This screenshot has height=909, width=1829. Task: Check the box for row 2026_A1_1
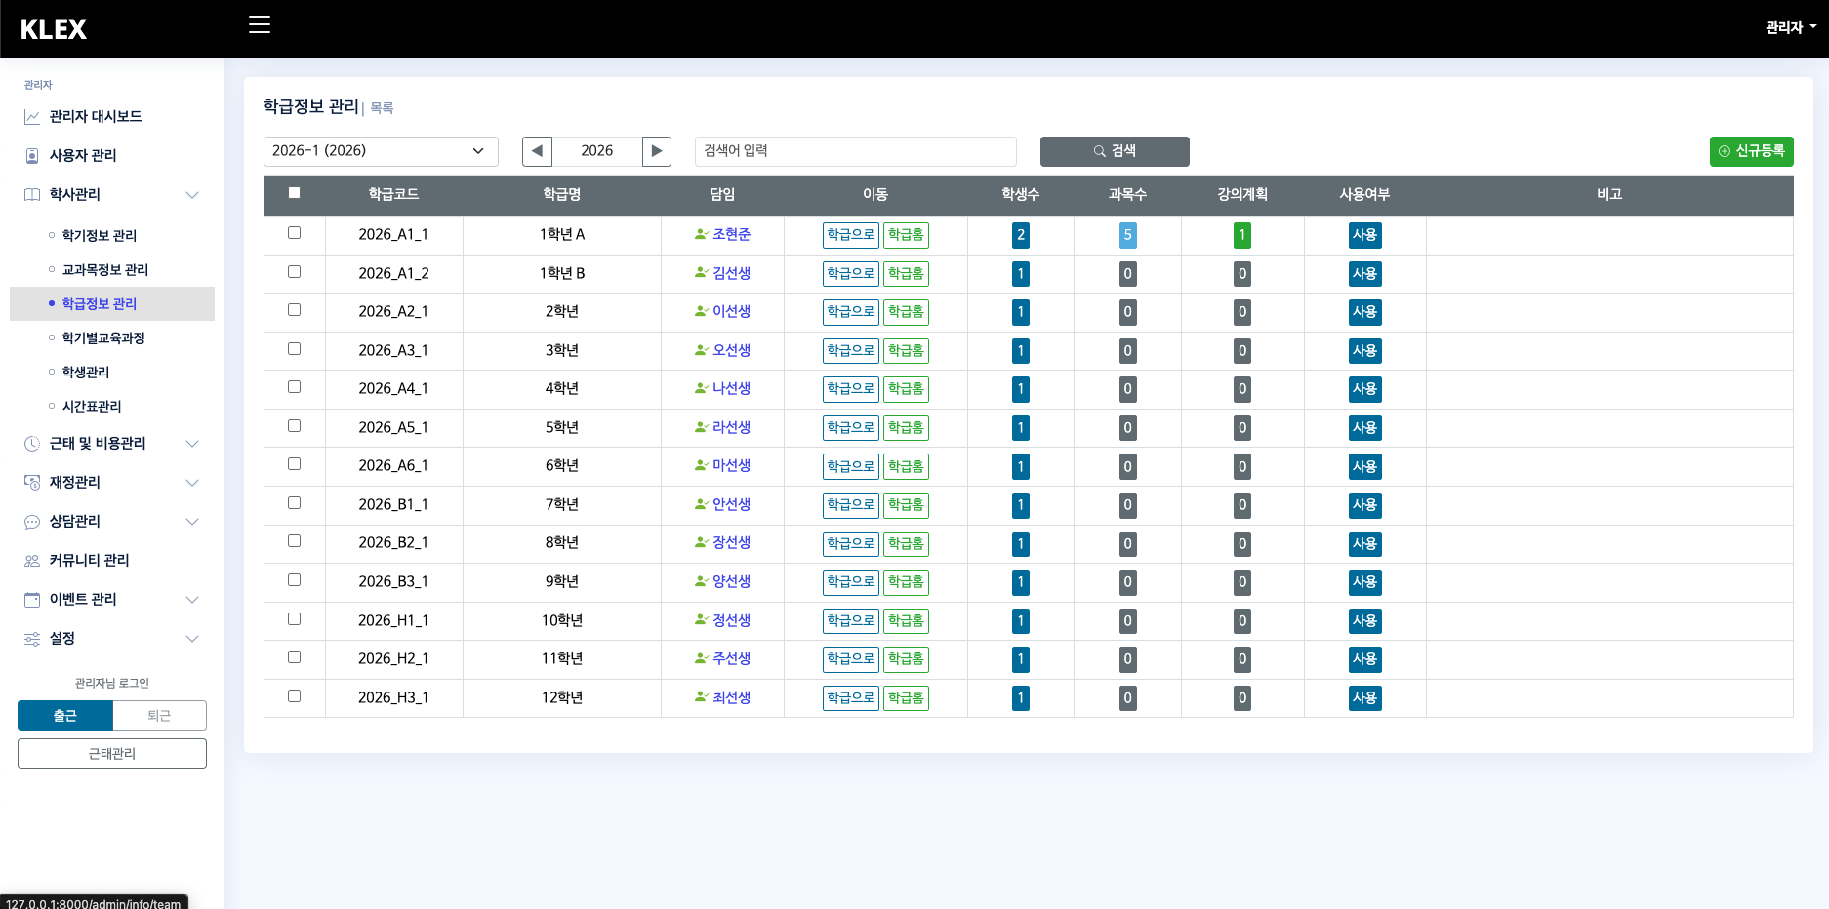(294, 233)
